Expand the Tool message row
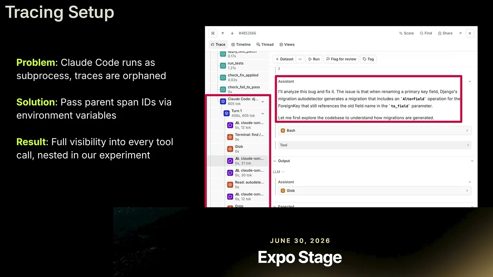 374,145
